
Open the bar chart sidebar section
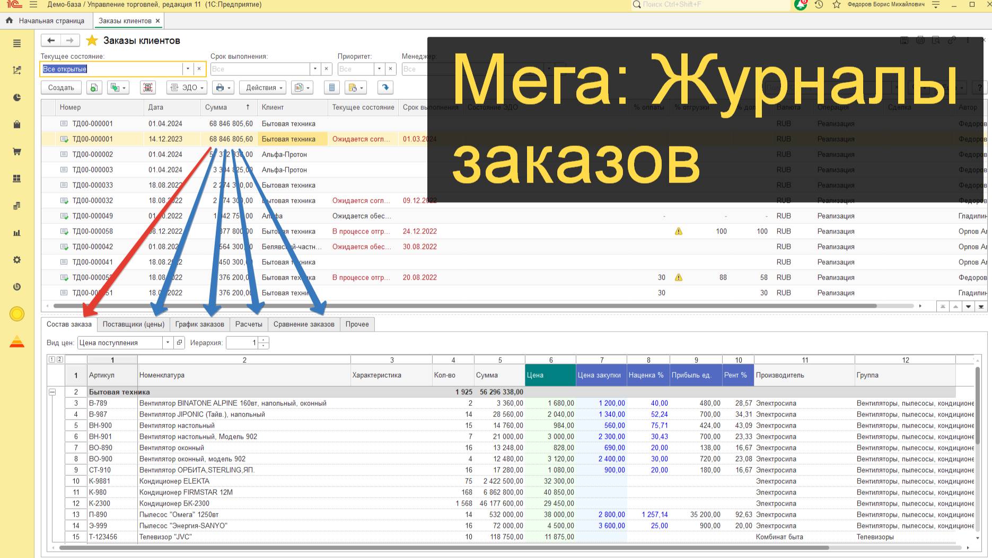tap(17, 233)
